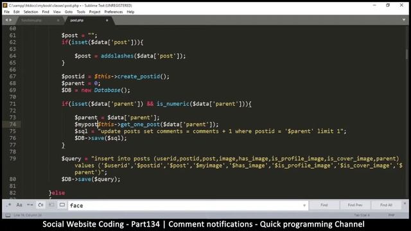Click 'else' keyword on line 82

point(58,193)
